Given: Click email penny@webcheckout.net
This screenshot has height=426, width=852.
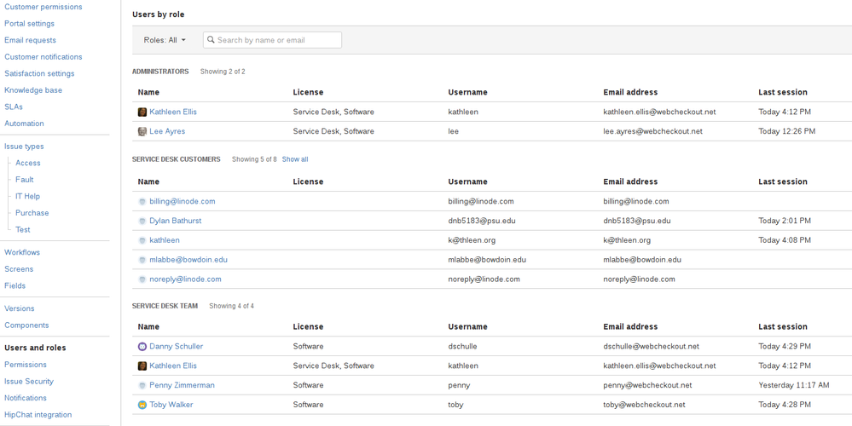Looking at the screenshot, I should (647, 385).
